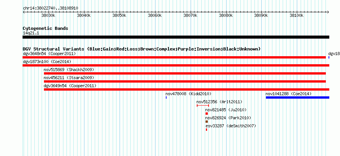Click dgv3649n54 (Cooper2011) variant label
This screenshot has width=340, height=156.
[x=70, y=86]
